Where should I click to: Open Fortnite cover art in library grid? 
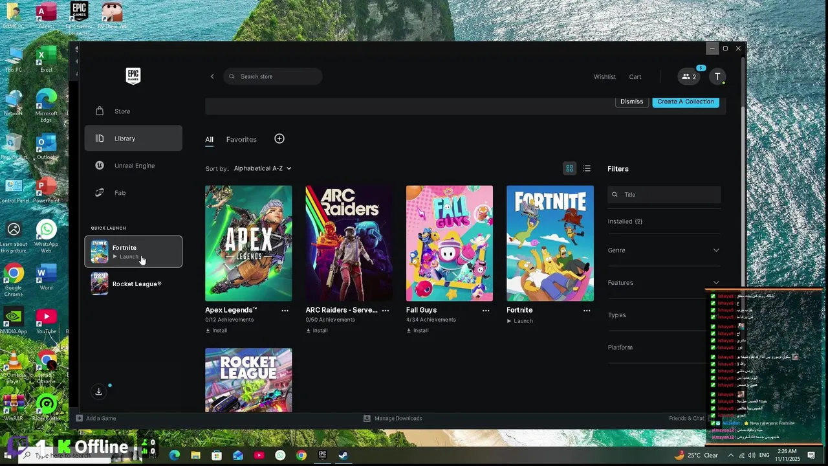click(550, 243)
